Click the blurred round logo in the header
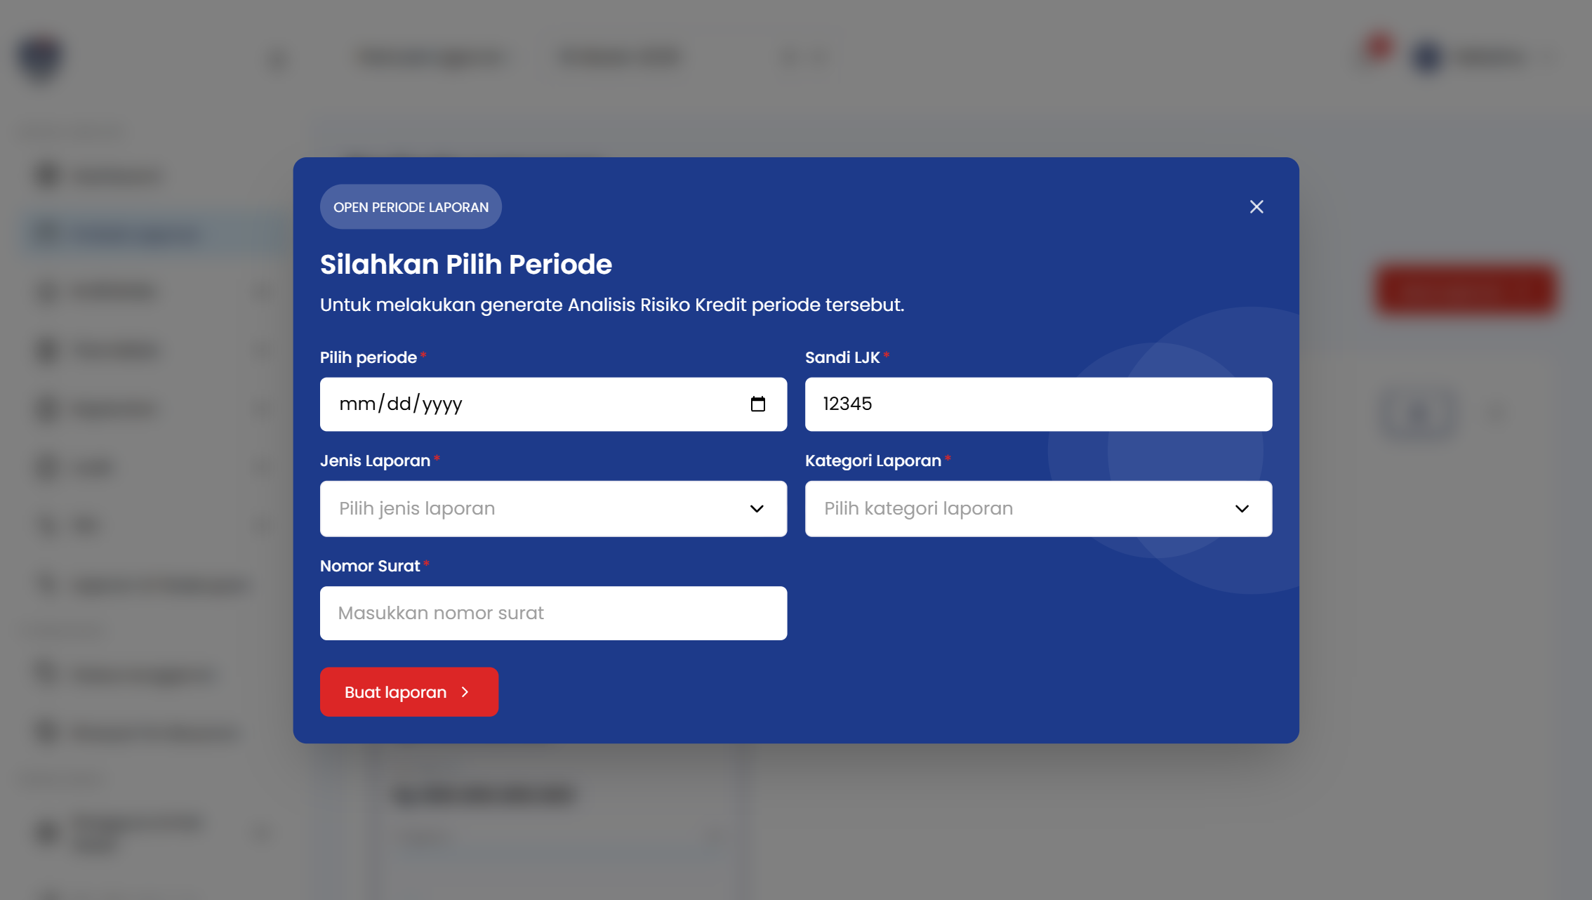This screenshot has height=900, width=1592. (x=41, y=58)
